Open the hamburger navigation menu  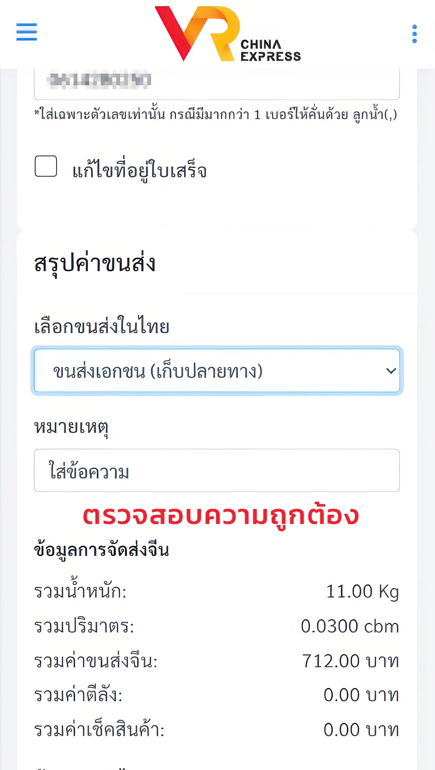coord(27,32)
